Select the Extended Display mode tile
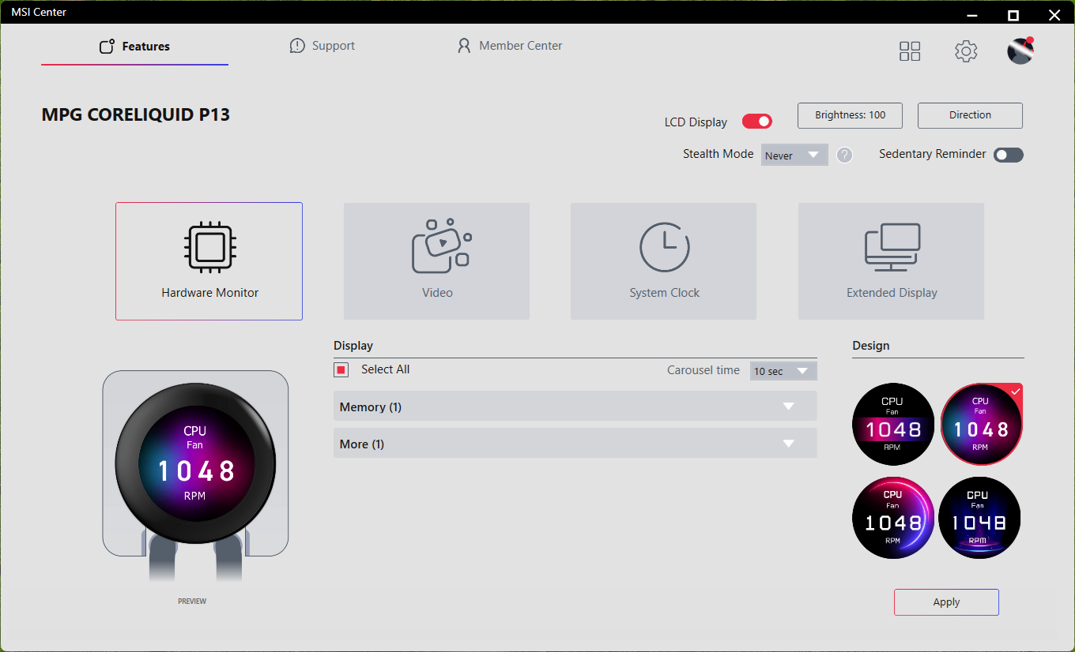 892,261
